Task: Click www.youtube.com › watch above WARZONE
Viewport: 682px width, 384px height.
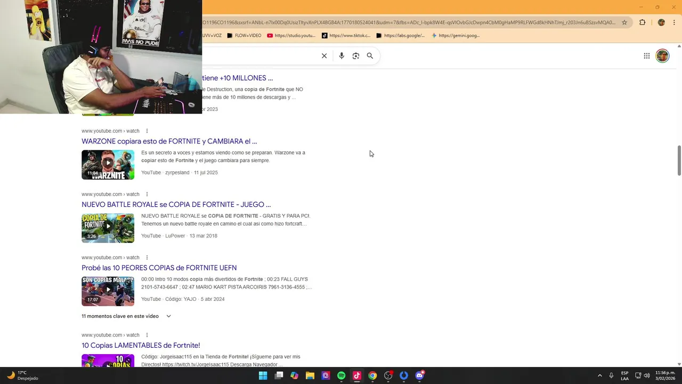Action: coord(110,131)
